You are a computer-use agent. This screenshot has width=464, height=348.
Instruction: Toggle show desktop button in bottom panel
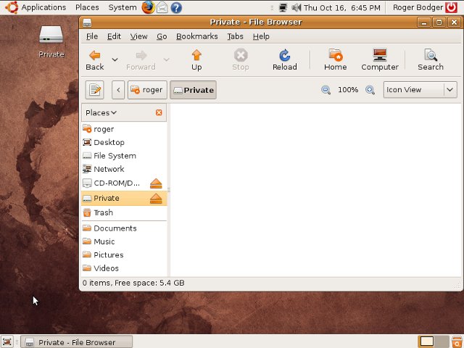(7, 341)
